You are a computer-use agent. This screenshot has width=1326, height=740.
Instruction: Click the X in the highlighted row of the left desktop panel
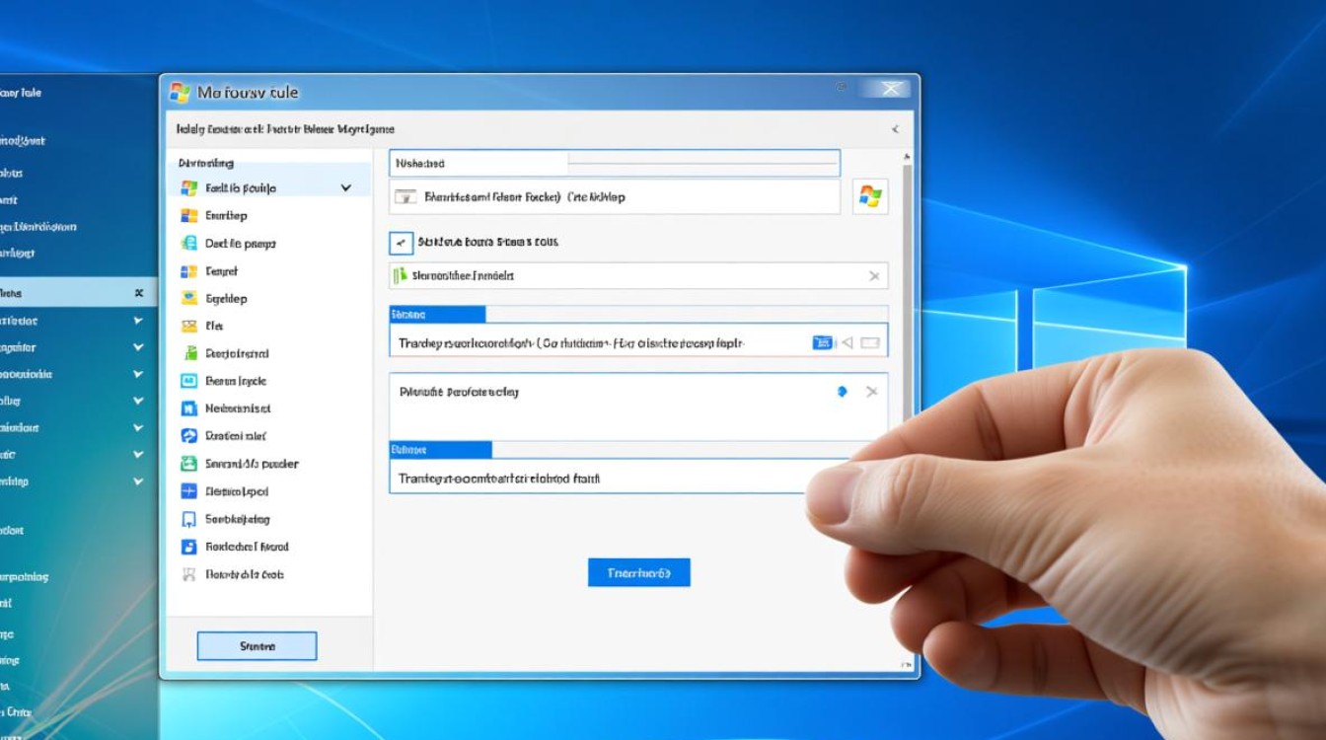pyautogui.click(x=139, y=293)
